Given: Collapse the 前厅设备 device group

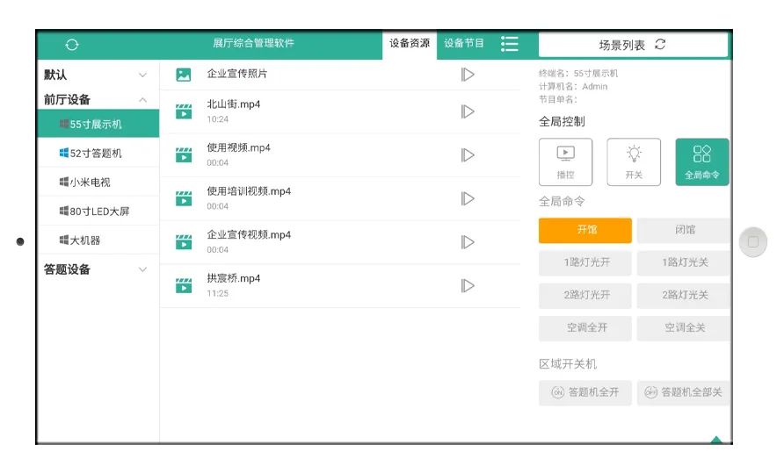Looking at the screenshot, I should point(142,100).
